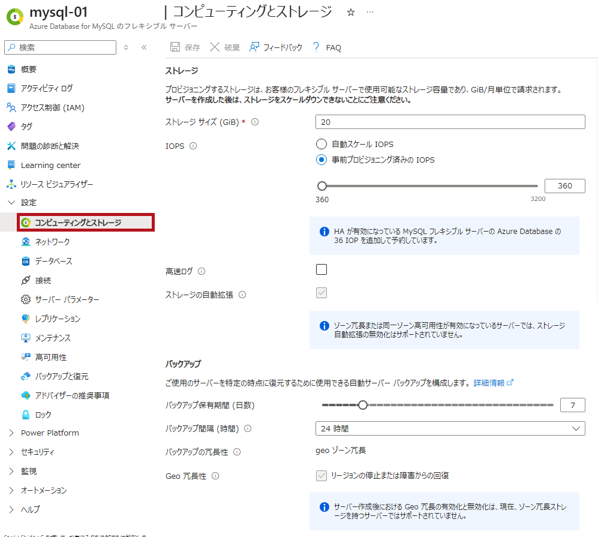598x537 pixels.
Task: Click the ストレージ サイズ (GiB) input field
Action: pos(450,122)
